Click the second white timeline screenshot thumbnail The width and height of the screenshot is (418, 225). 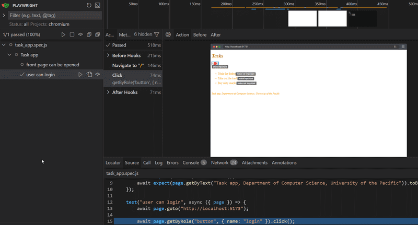[x=332, y=18]
